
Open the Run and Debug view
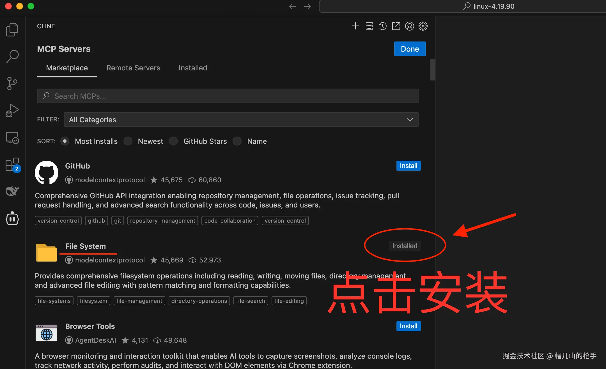point(12,110)
